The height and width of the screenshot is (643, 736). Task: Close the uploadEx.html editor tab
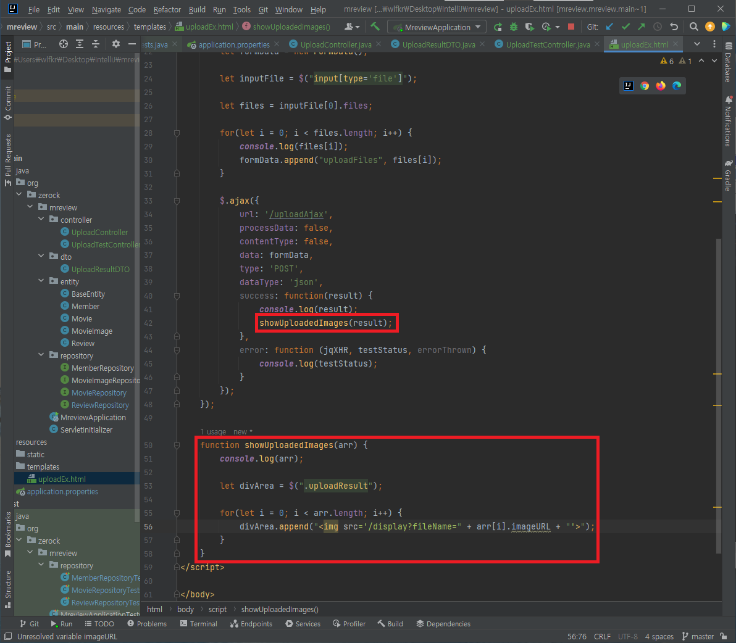pyautogui.click(x=675, y=44)
